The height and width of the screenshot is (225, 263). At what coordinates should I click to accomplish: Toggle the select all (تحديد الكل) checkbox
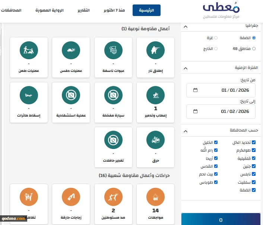pyautogui.click(x=254, y=143)
